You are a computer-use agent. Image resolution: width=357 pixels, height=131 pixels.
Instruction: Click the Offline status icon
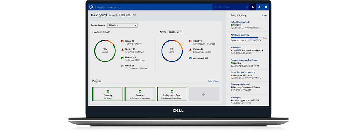(x=123, y=66)
